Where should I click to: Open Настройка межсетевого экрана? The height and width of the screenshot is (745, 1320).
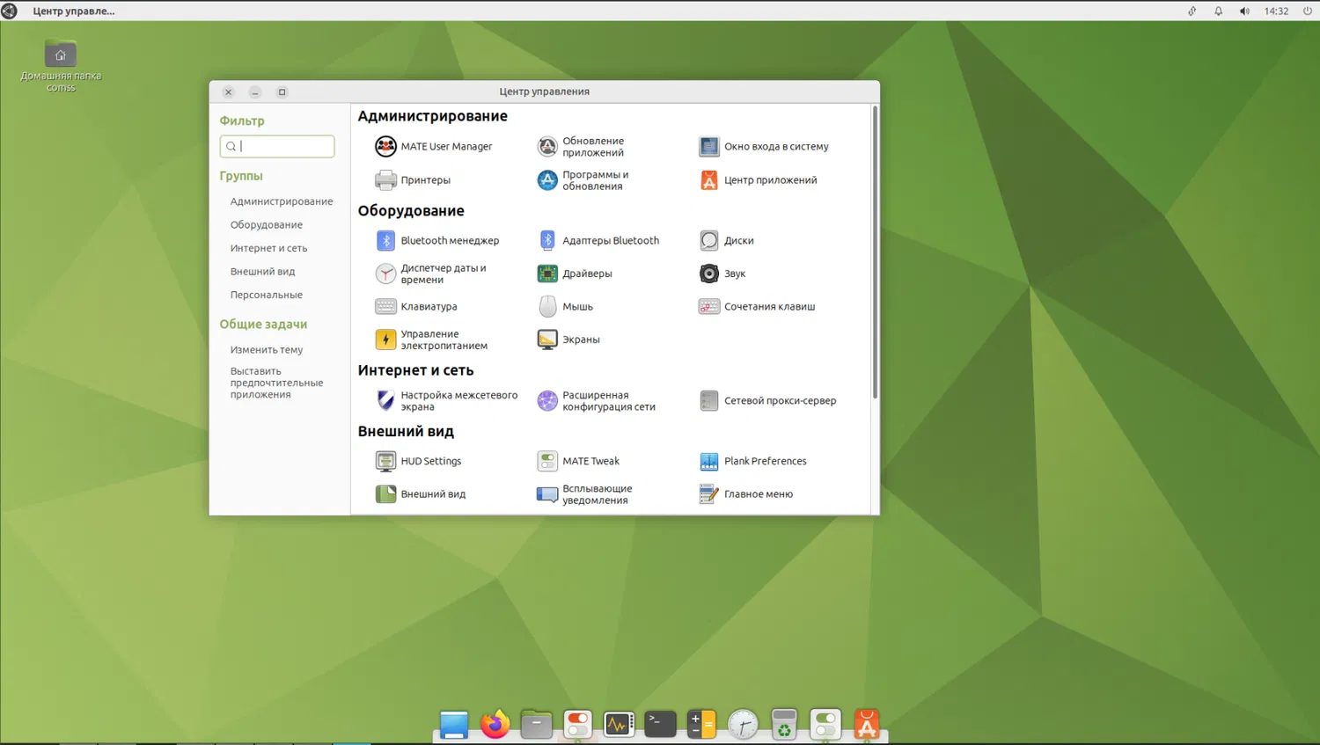click(446, 401)
